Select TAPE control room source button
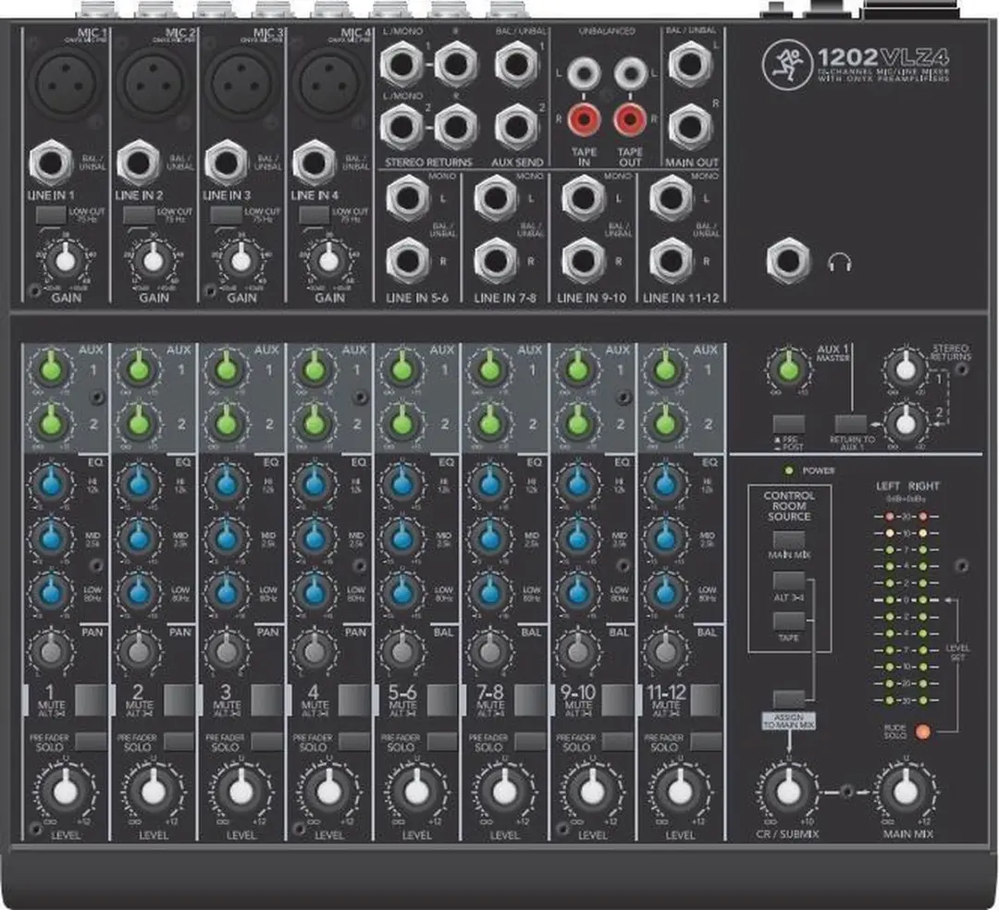Viewport: 999px width, 910px height. click(x=789, y=621)
